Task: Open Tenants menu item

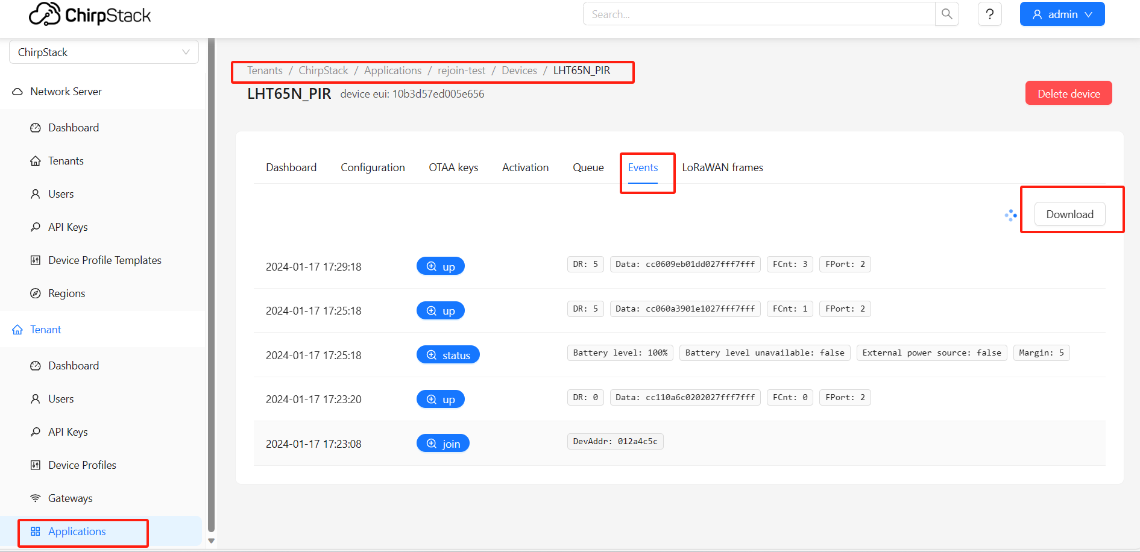Action: click(x=101, y=161)
